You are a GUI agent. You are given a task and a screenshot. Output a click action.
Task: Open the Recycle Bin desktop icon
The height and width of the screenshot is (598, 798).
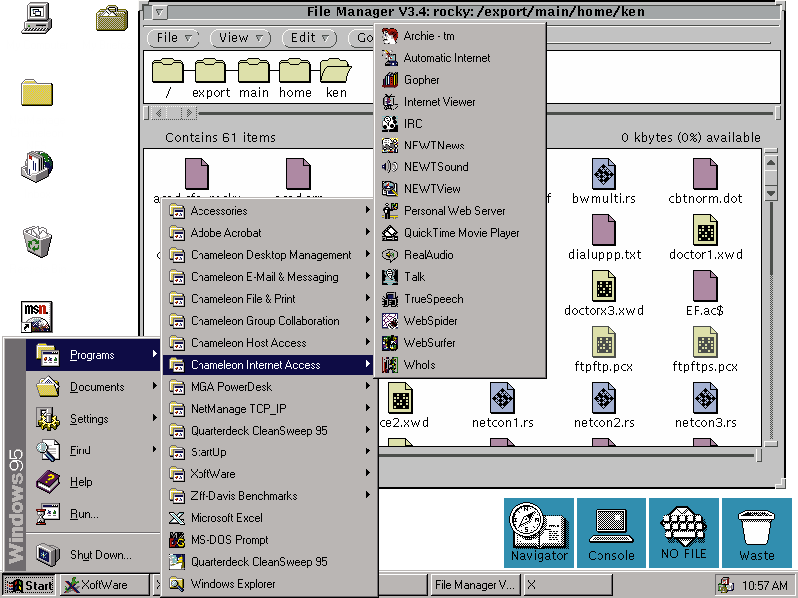pos(37,241)
